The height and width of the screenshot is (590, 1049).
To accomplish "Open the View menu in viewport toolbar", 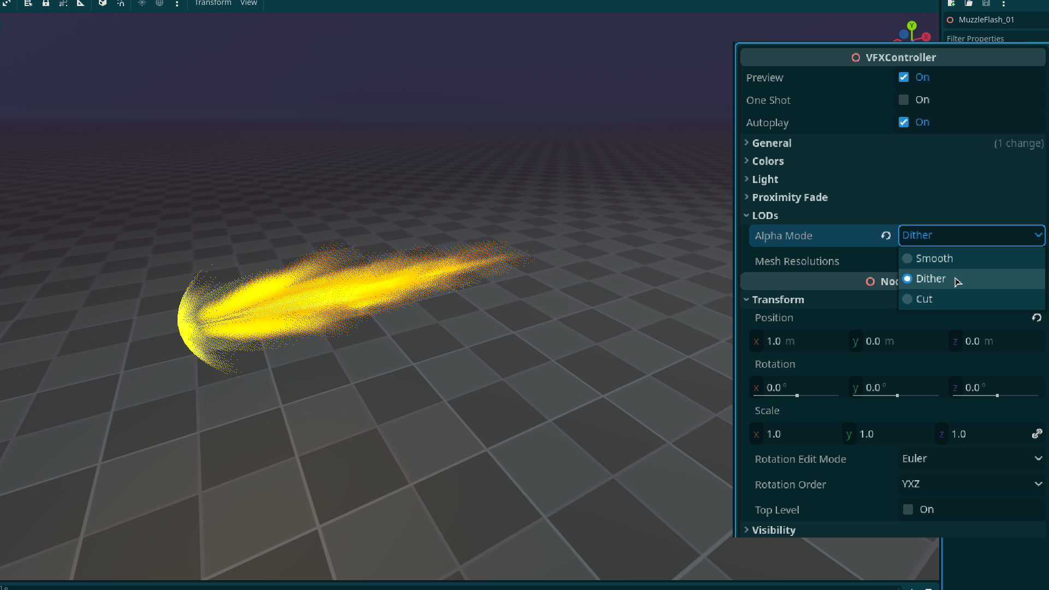I will pos(249,3).
